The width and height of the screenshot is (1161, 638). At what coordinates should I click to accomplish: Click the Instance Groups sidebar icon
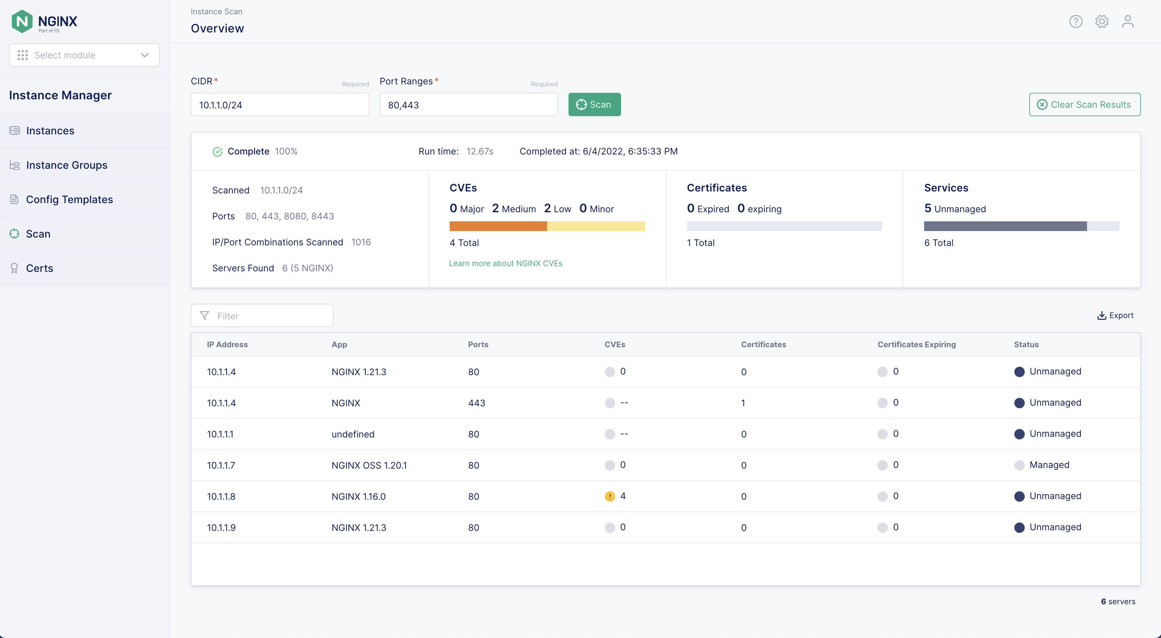(x=14, y=165)
